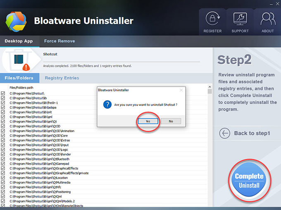This screenshot has width=281, height=210.
Task: Toggle the qml\QtLocation checkbox
Action: pos(3,178)
